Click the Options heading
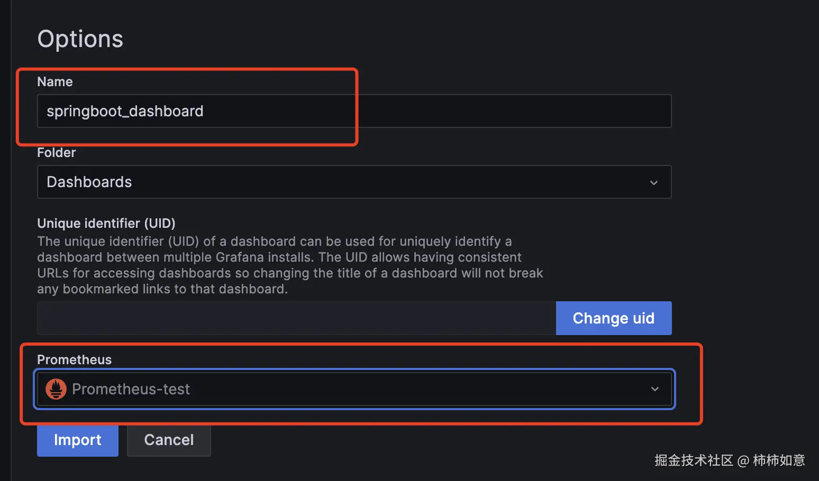819x481 pixels. 80,38
